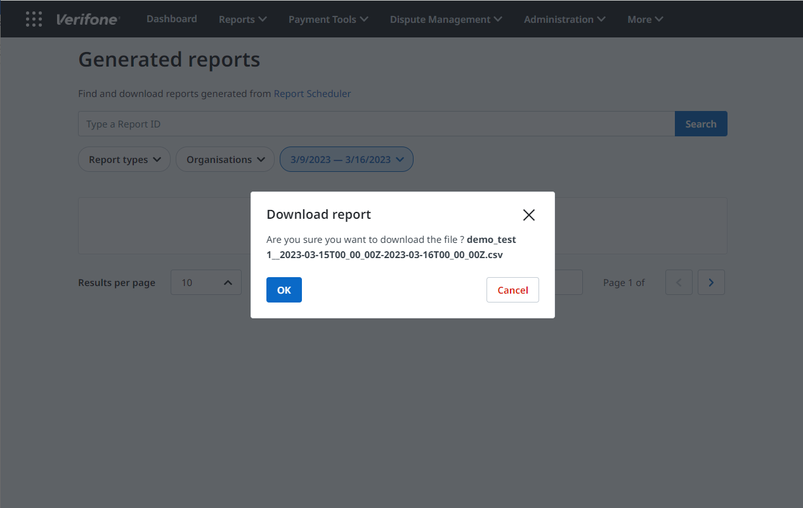Open the Dispute Management menu

[446, 19]
